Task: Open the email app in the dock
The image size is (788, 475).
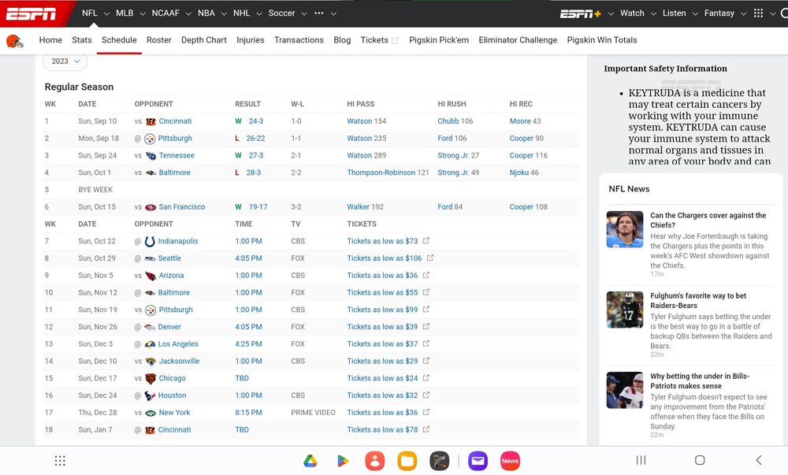Action: pyautogui.click(x=478, y=461)
